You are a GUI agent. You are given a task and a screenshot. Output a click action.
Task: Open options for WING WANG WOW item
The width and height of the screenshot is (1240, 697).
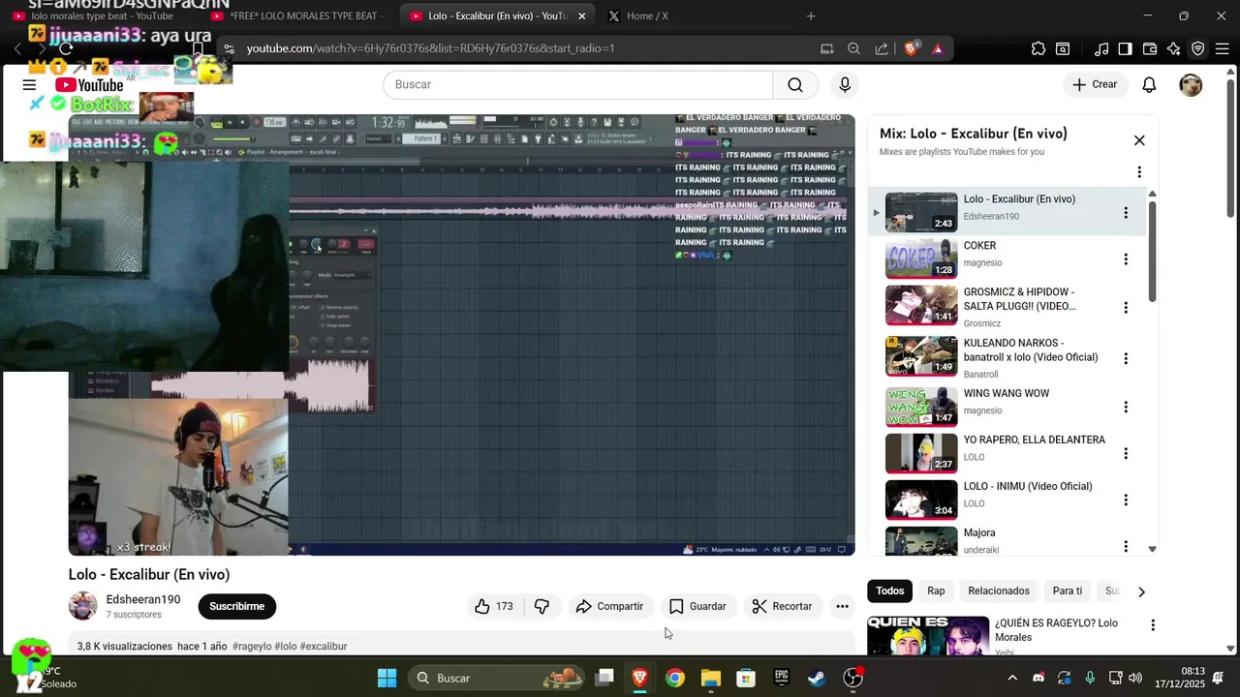pos(1126,408)
